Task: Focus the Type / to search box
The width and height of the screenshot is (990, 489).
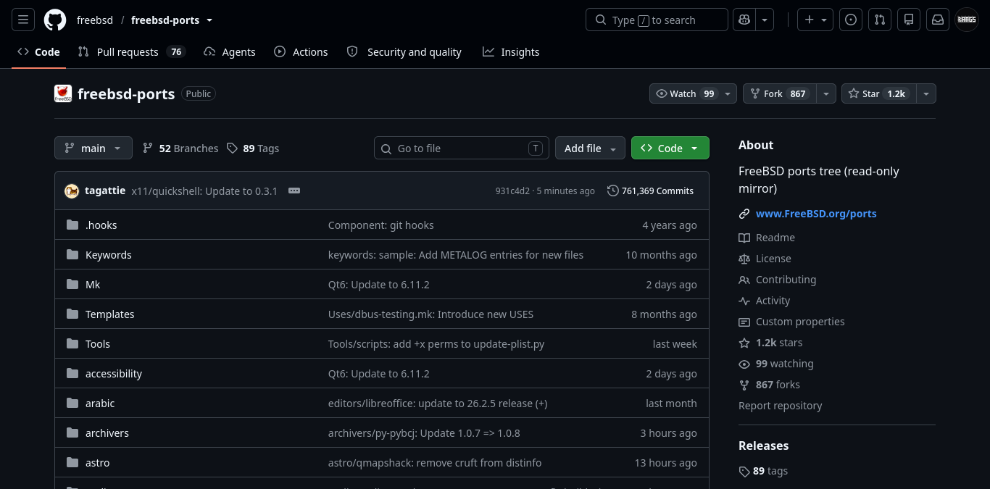Action: (657, 20)
